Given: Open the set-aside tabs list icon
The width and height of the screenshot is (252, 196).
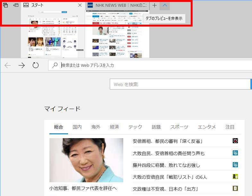Looking at the screenshot, I should (x=5, y=5).
